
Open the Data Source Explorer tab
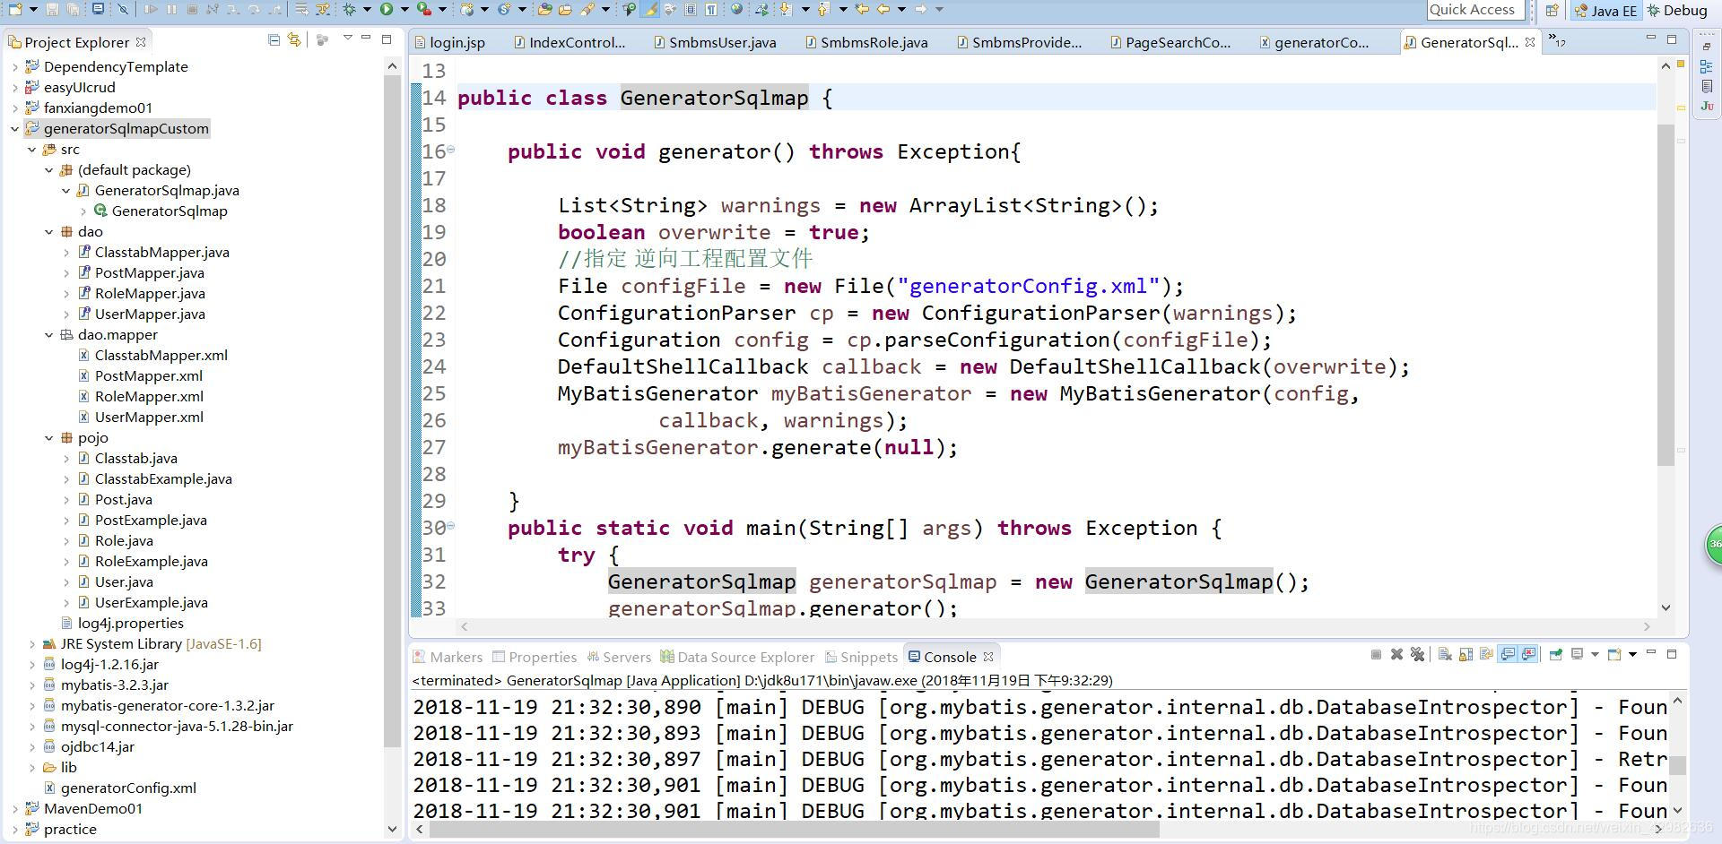(x=737, y=657)
